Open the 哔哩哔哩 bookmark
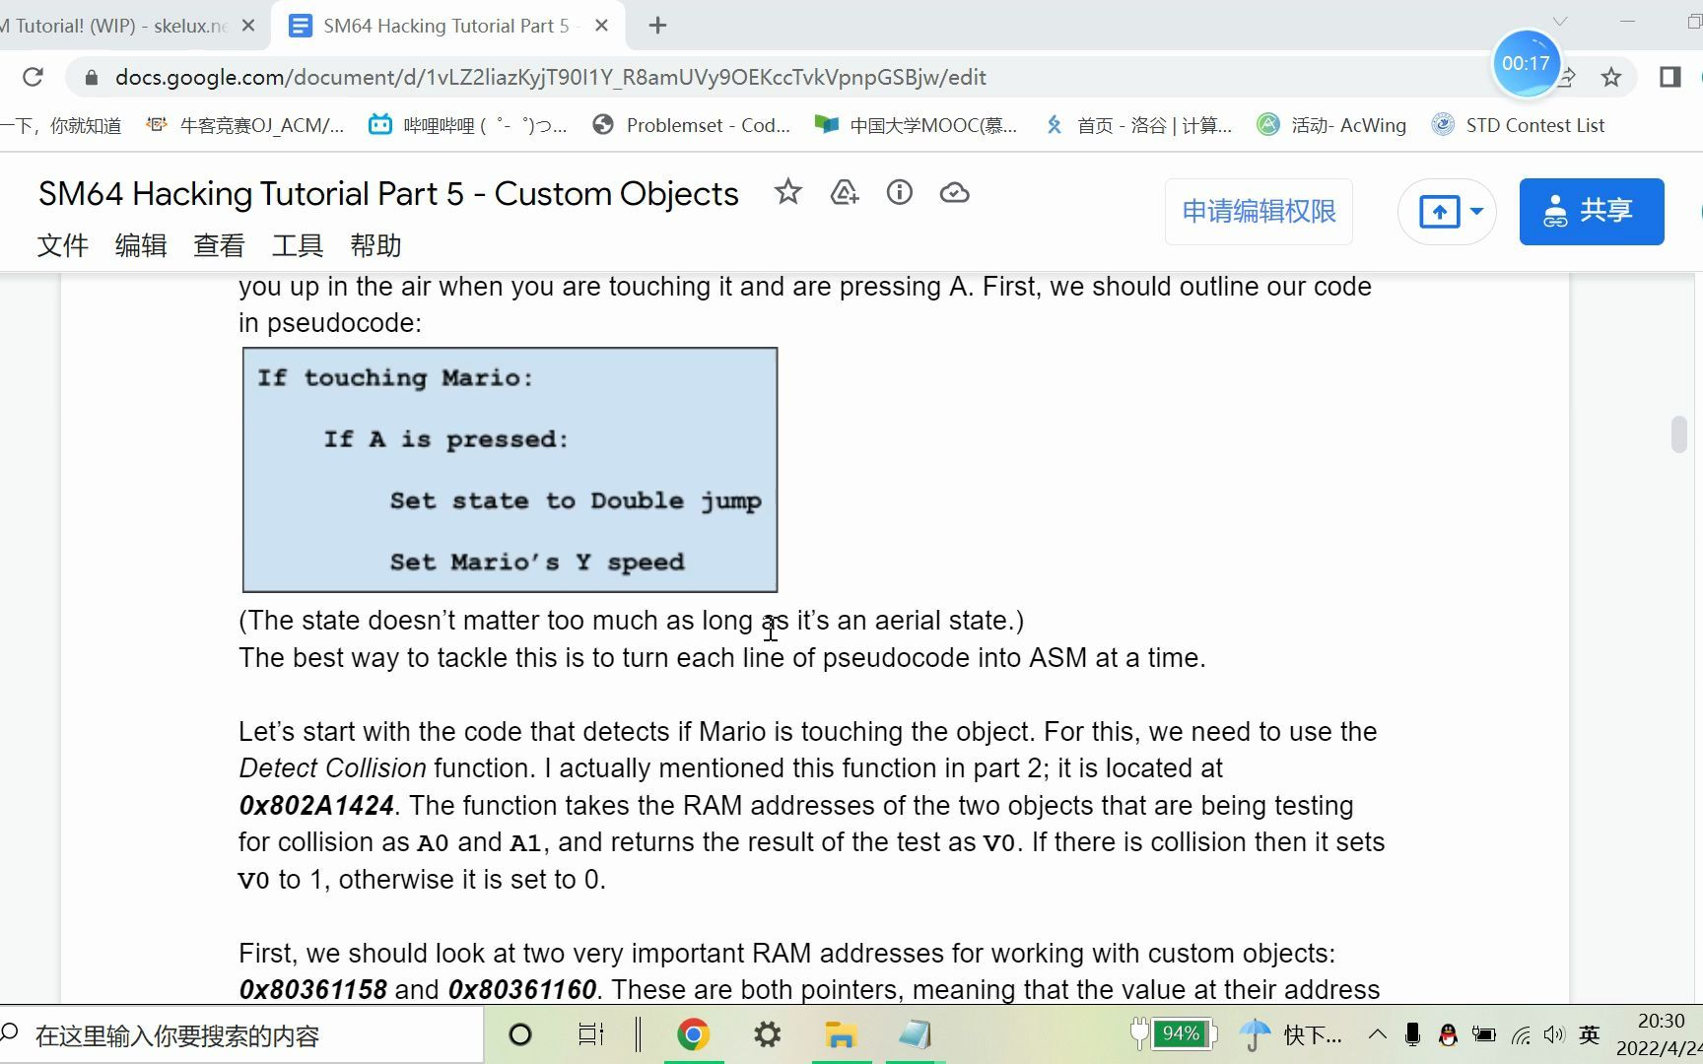Image resolution: width=1703 pixels, height=1064 pixels. click(468, 125)
